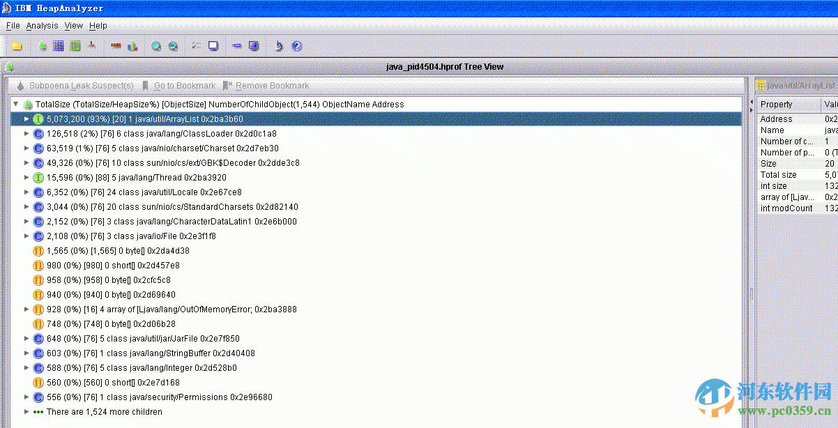Image resolution: width=838 pixels, height=428 pixels.
Task: Click the second magnifier find icon
Action: click(x=172, y=45)
